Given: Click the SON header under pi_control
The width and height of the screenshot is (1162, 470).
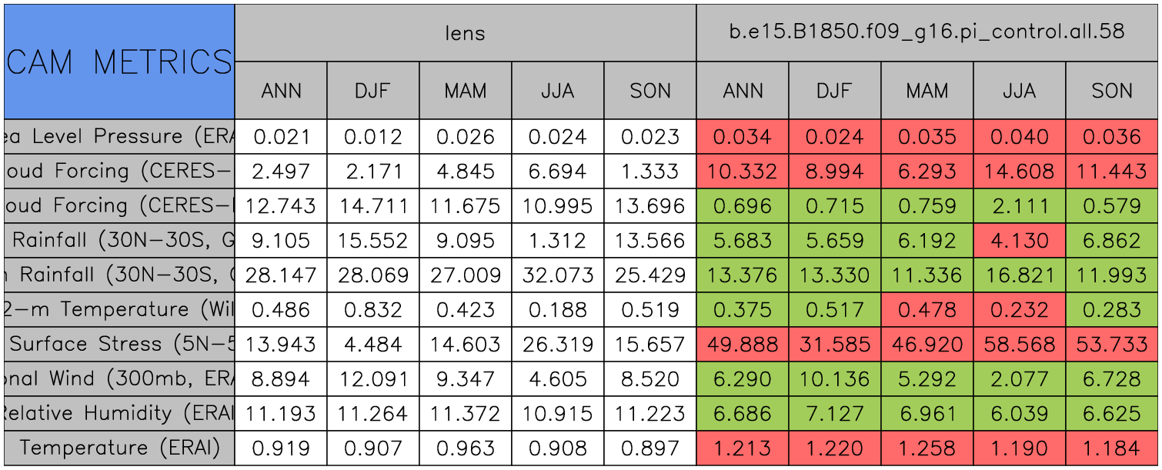Looking at the screenshot, I should tap(1112, 91).
